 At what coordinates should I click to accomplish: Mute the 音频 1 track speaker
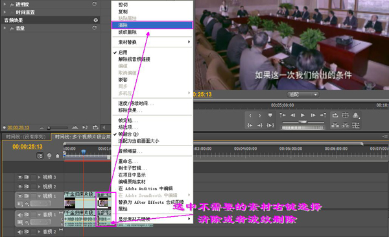click(x=20, y=214)
